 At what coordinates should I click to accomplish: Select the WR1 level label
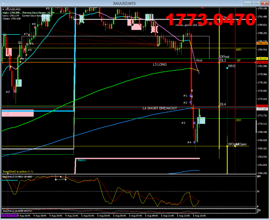pos(238,50)
